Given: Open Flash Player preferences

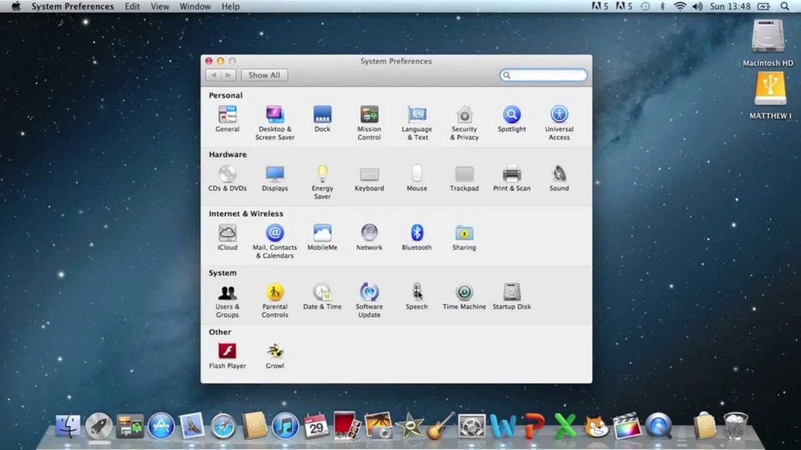Looking at the screenshot, I should point(227,356).
